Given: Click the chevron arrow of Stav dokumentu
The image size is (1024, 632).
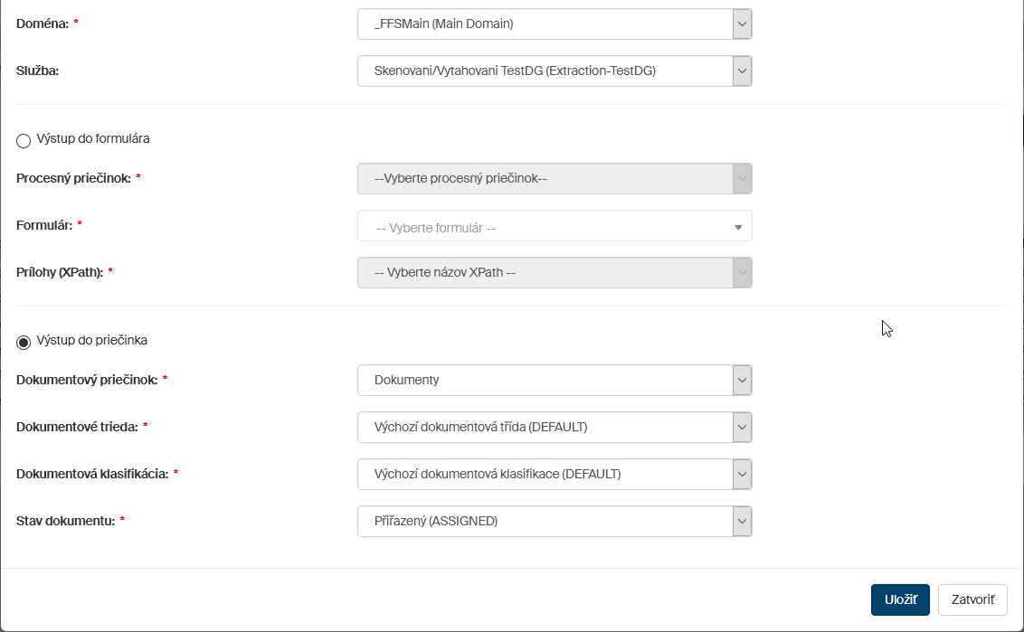Looking at the screenshot, I should coord(742,521).
